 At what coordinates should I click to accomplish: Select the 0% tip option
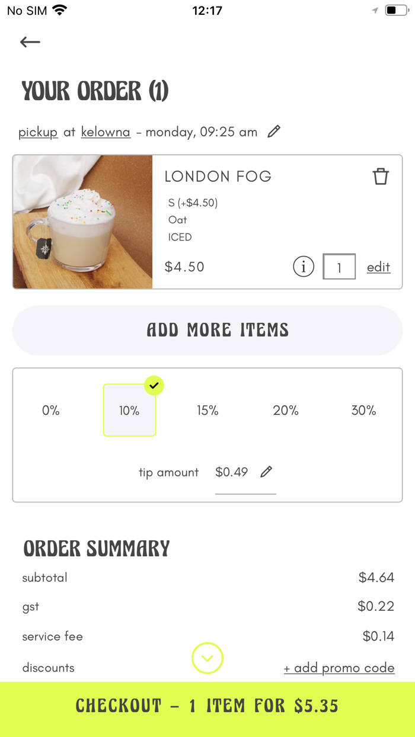pyautogui.click(x=51, y=411)
